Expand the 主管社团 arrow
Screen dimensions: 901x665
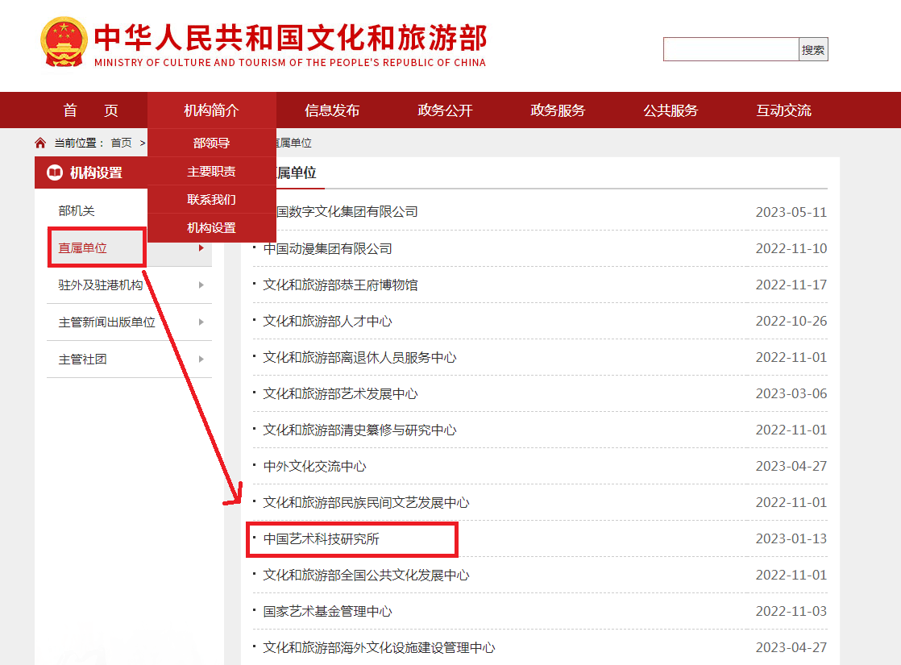[201, 360]
